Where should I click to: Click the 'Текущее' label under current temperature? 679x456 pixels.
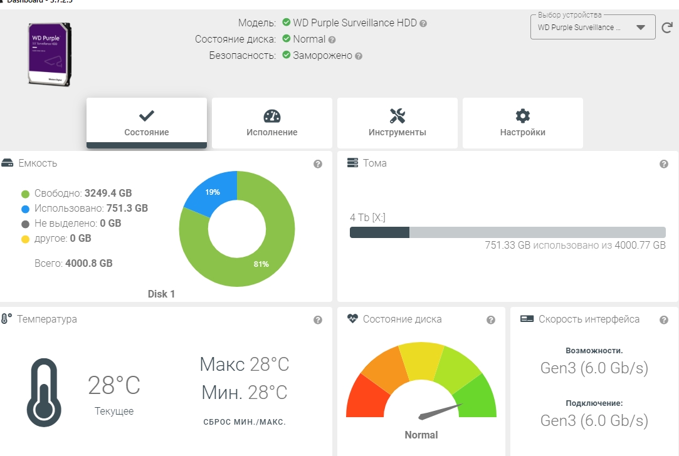click(114, 411)
